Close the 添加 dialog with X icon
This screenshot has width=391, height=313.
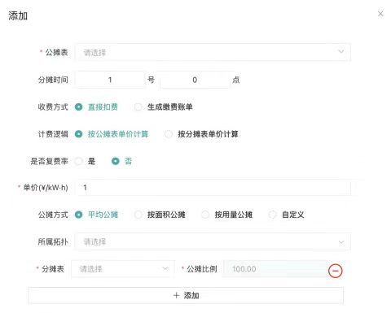pyautogui.click(x=380, y=14)
